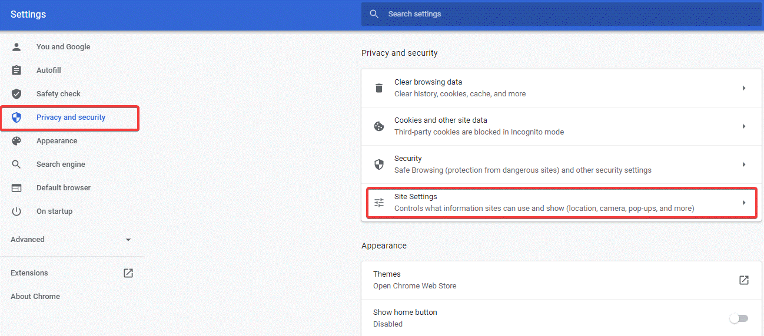The height and width of the screenshot is (336, 764).
Task: Open the Clear browsing data arrow
Action: pyautogui.click(x=744, y=88)
